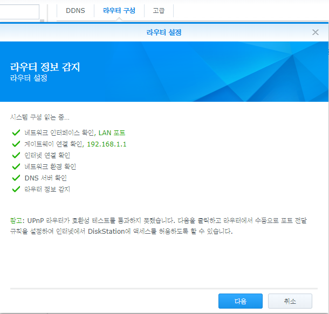
Task: Switch to the DDNS tab
Action: 76,10
